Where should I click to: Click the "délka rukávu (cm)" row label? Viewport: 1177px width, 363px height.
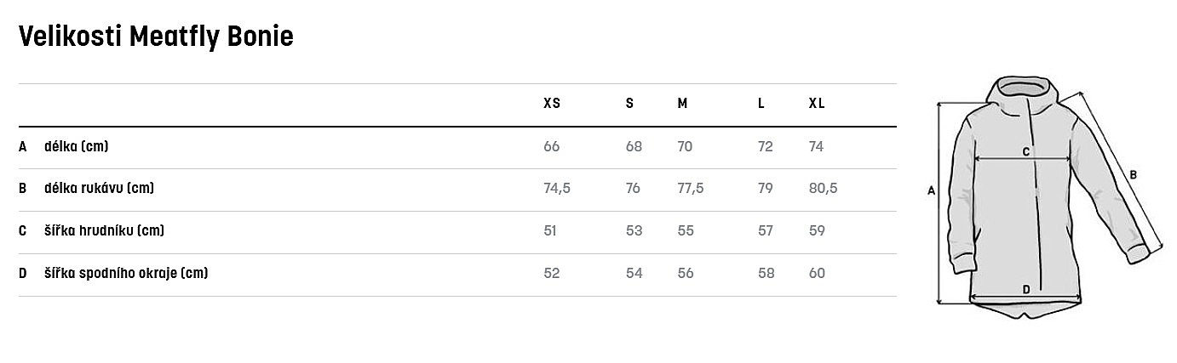point(99,188)
